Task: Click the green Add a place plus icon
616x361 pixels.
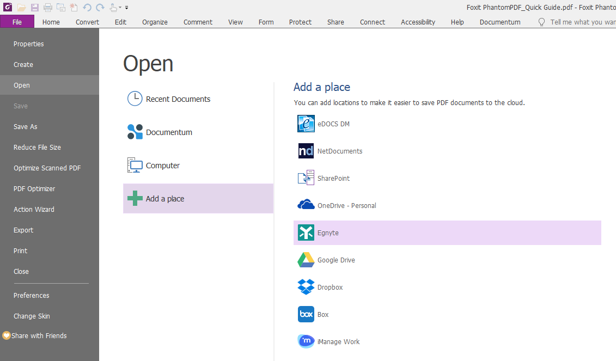Action: coord(135,199)
